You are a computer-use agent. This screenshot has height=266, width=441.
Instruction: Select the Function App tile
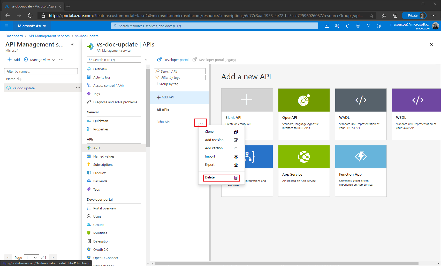(x=361, y=171)
